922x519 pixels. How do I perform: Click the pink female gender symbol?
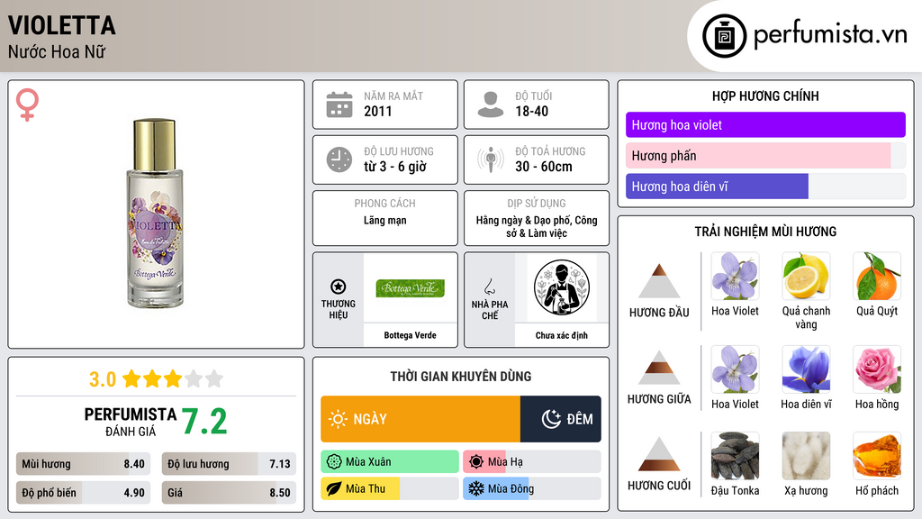[27, 105]
